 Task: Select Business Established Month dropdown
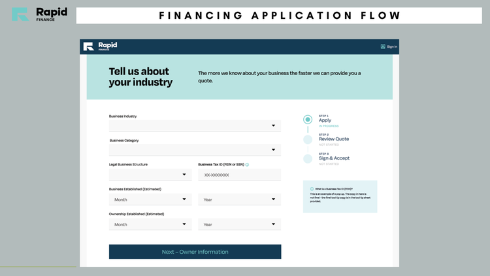150,199
